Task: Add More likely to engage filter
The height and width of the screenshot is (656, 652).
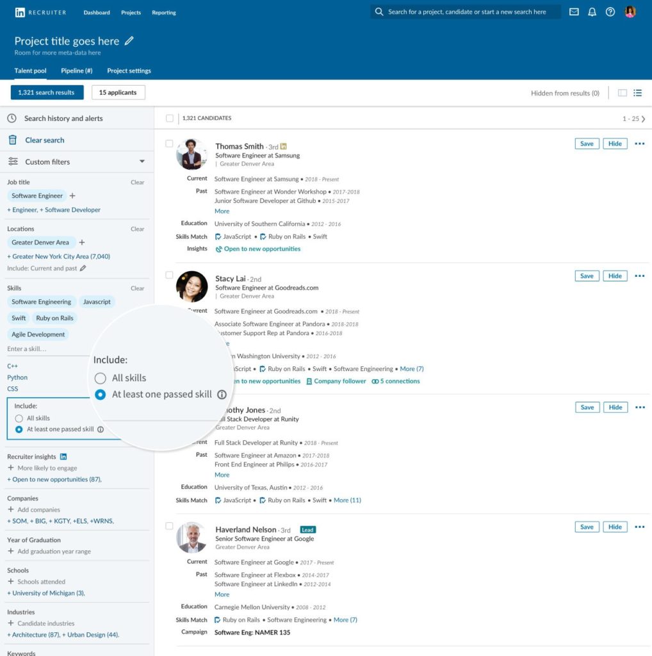Action: point(11,468)
